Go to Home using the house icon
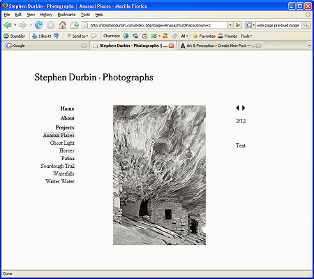This screenshot has height=279, width=314. (x=62, y=25)
